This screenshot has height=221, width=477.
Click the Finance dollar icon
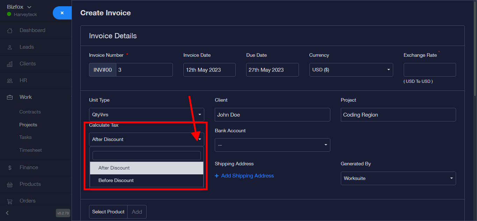[x=10, y=168]
